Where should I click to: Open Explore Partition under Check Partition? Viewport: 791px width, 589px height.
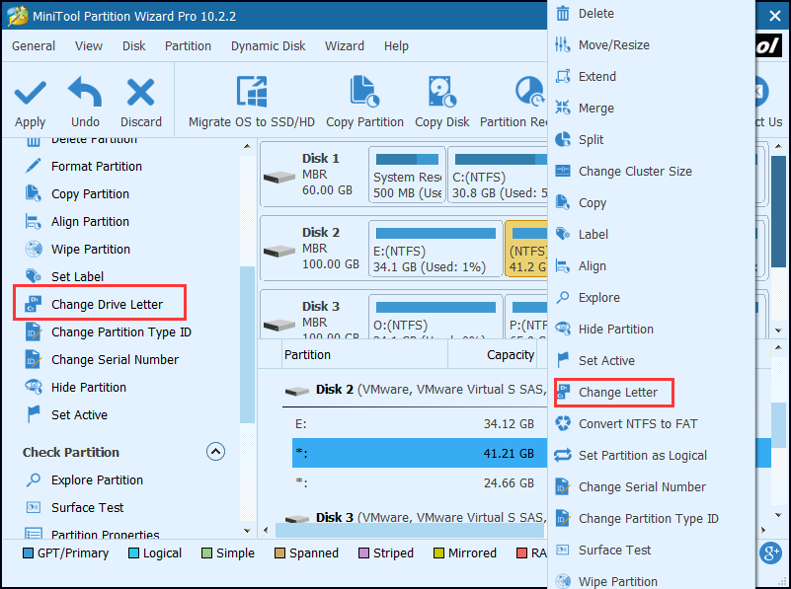click(x=97, y=480)
